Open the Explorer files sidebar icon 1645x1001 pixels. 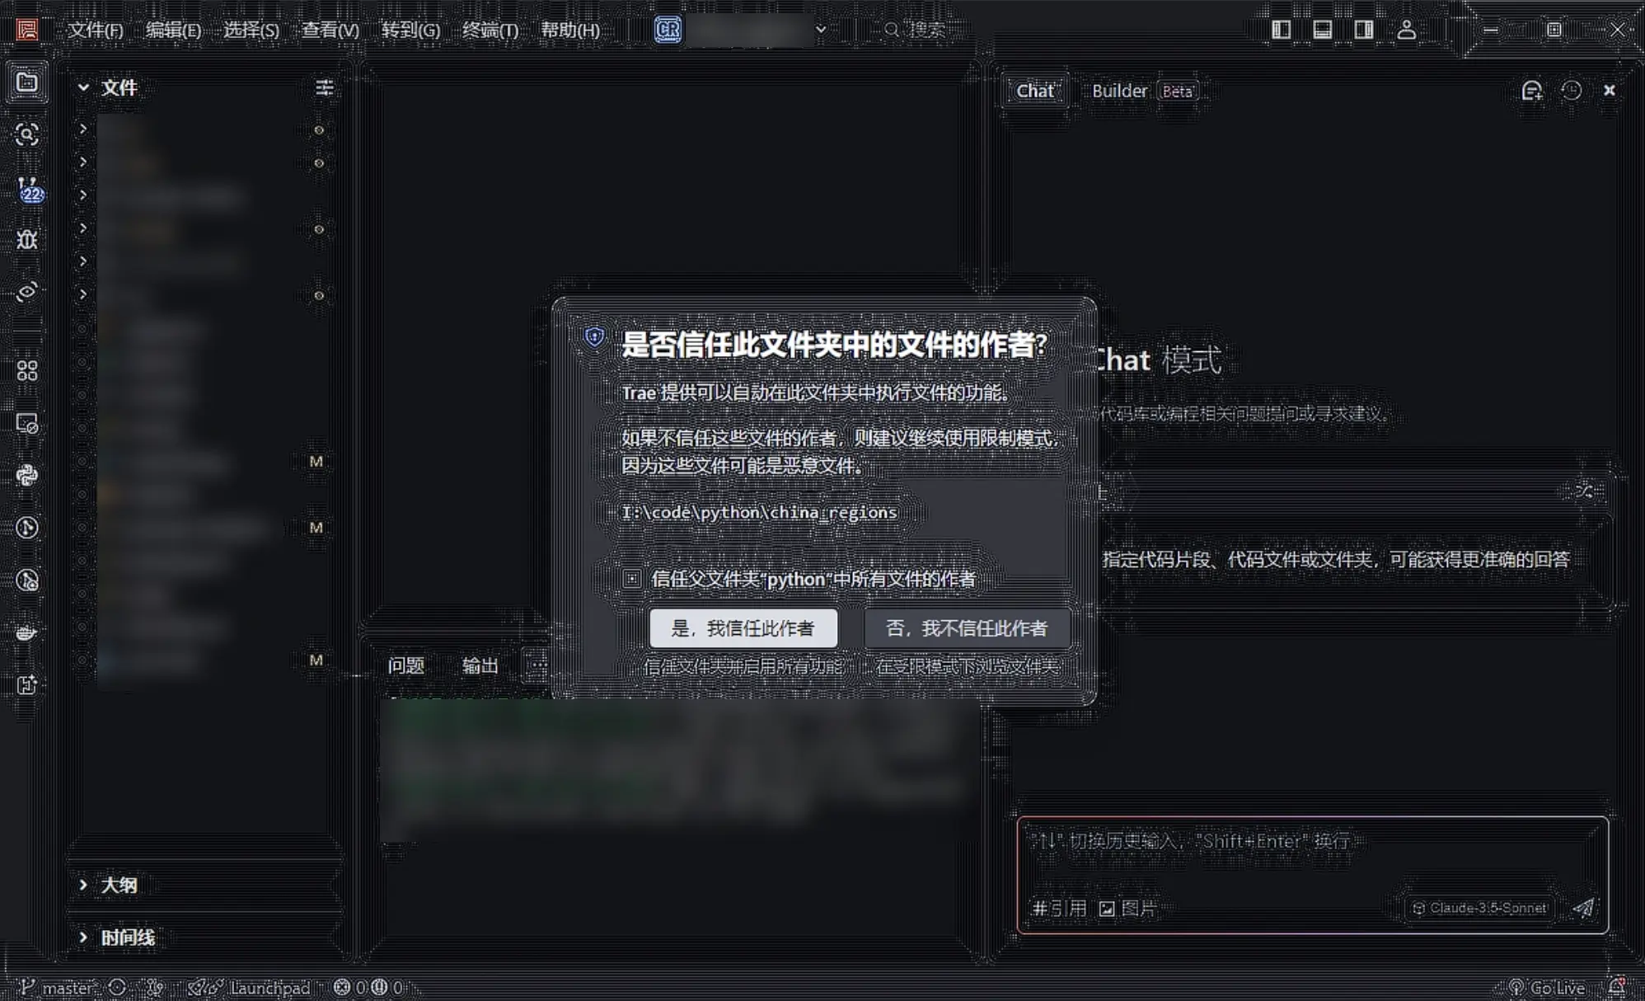point(27,82)
